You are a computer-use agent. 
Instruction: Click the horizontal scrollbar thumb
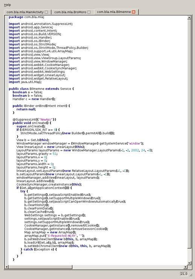pyautogui.click(x=41, y=267)
